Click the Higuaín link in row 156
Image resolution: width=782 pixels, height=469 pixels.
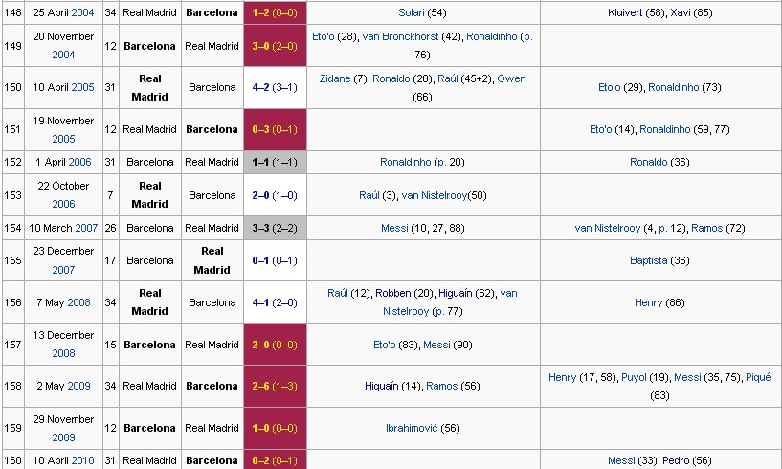pos(456,293)
